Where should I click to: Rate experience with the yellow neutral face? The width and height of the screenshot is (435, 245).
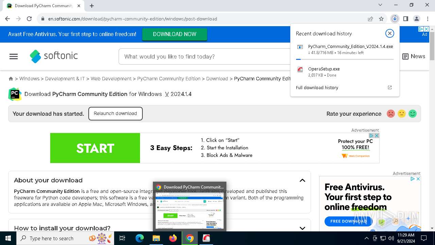point(402,114)
